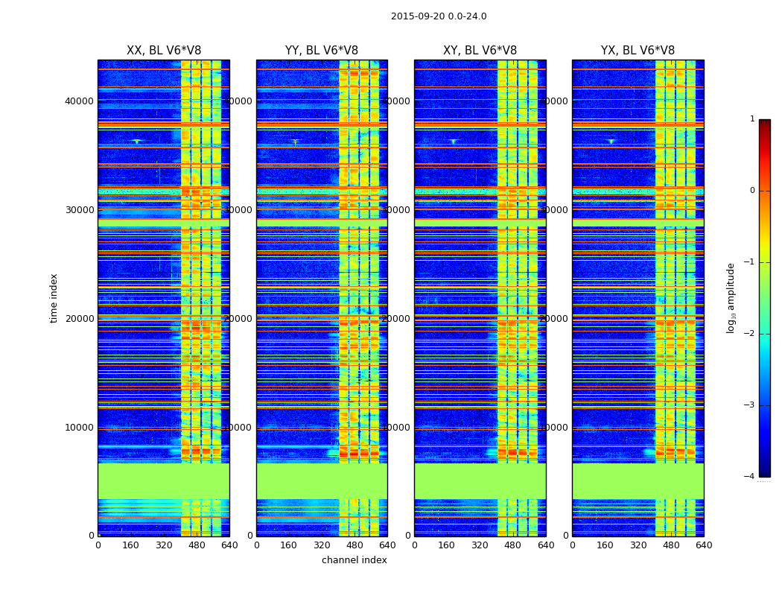Click the XX, BL V6*V8 subplot title
The width and height of the screenshot is (782, 596).
164,51
